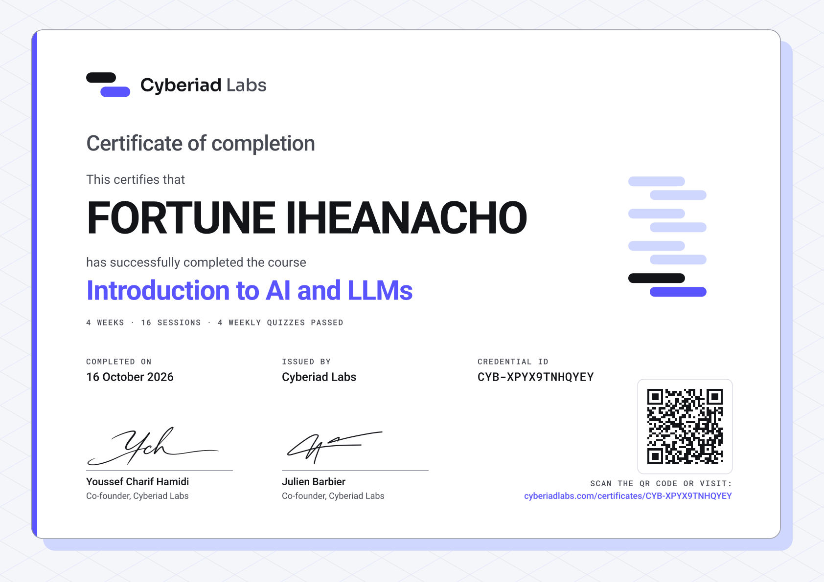Click the 'Cyberiad Labs' brand name beside the logo
Viewport: 824px width, 582px height.
pyautogui.click(x=203, y=85)
